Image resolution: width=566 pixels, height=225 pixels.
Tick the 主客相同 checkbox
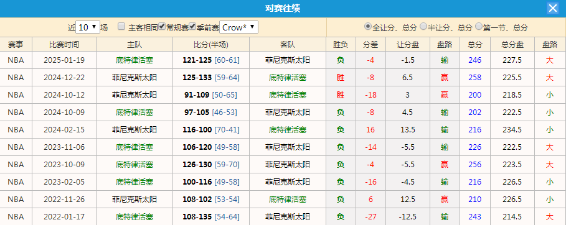coord(121,26)
